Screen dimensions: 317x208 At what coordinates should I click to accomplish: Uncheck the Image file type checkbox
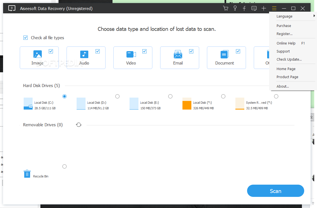tap(51, 51)
